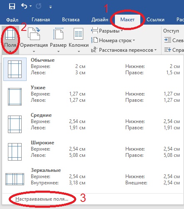The image size is (184, 209).
Task: Click the Redo icon in title bar
Action: (38, 6)
